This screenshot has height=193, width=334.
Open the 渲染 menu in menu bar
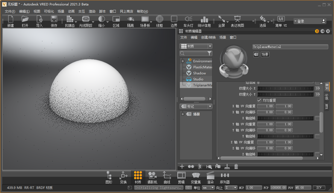(92, 11)
